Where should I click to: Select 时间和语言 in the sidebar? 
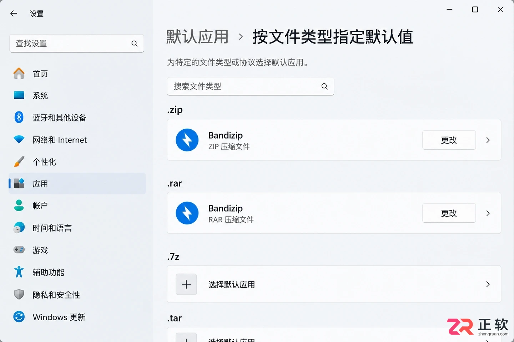click(77, 228)
